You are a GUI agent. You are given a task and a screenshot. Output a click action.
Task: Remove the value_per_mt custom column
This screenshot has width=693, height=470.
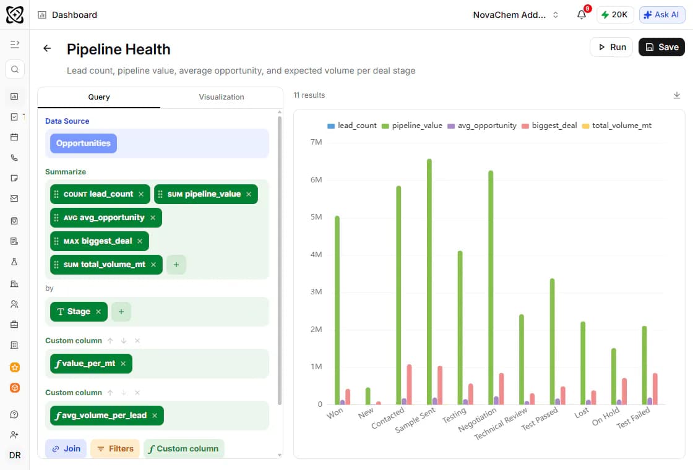pyautogui.click(x=123, y=364)
